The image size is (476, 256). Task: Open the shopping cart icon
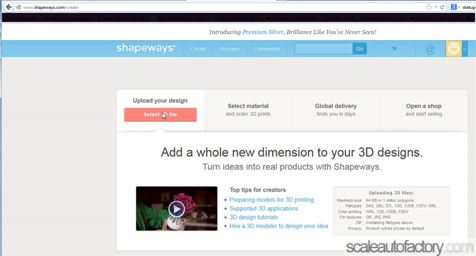pyautogui.click(x=394, y=49)
